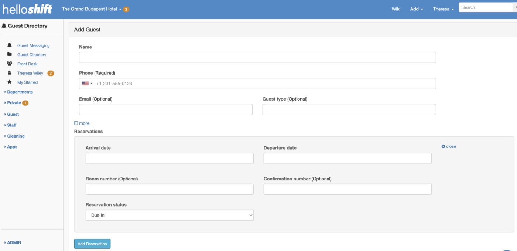Expand the Departments section
Screen dimensions: 517x251
[18, 92]
